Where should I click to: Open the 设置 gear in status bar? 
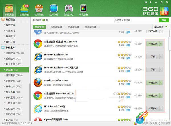pos(153,123)
